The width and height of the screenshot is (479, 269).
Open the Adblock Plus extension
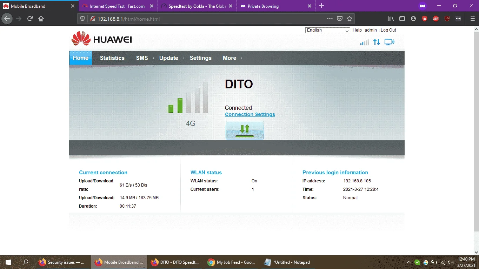(436, 19)
